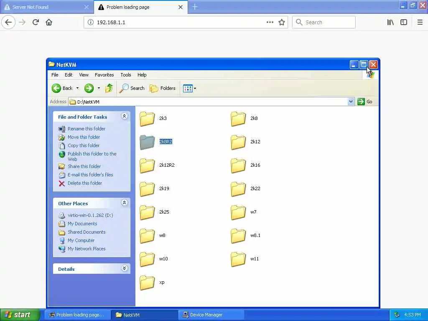Open Forward history dropdown arrow
This screenshot has width=428, height=321.
[99, 88]
